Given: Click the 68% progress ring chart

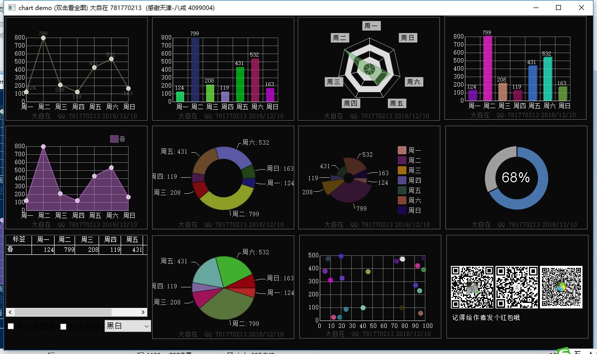Looking at the screenshot, I should pos(516,178).
